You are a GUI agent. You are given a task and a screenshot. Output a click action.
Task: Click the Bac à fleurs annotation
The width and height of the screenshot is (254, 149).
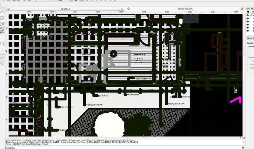[103, 96]
